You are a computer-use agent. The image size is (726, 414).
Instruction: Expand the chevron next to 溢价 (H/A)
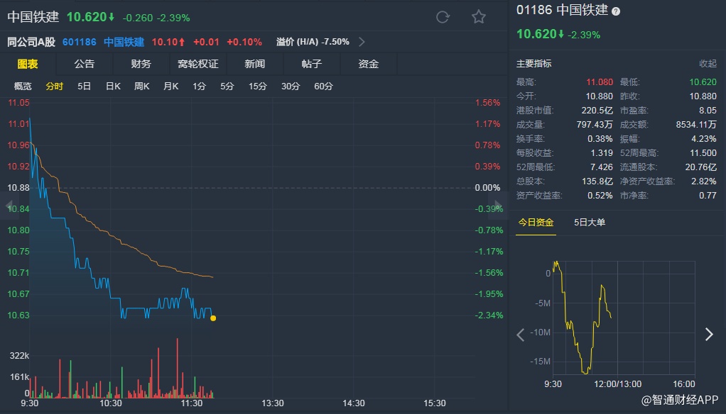tap(362, 42)
